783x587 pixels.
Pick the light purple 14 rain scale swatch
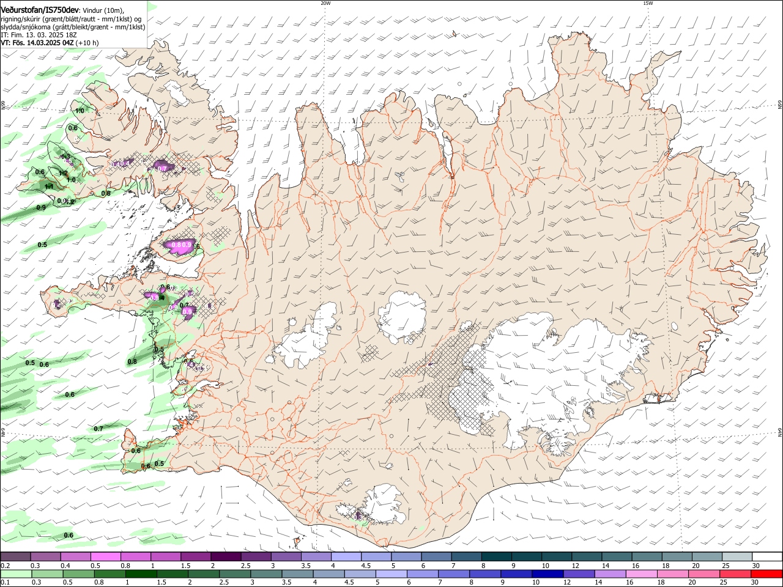click(x=610, y=574)
